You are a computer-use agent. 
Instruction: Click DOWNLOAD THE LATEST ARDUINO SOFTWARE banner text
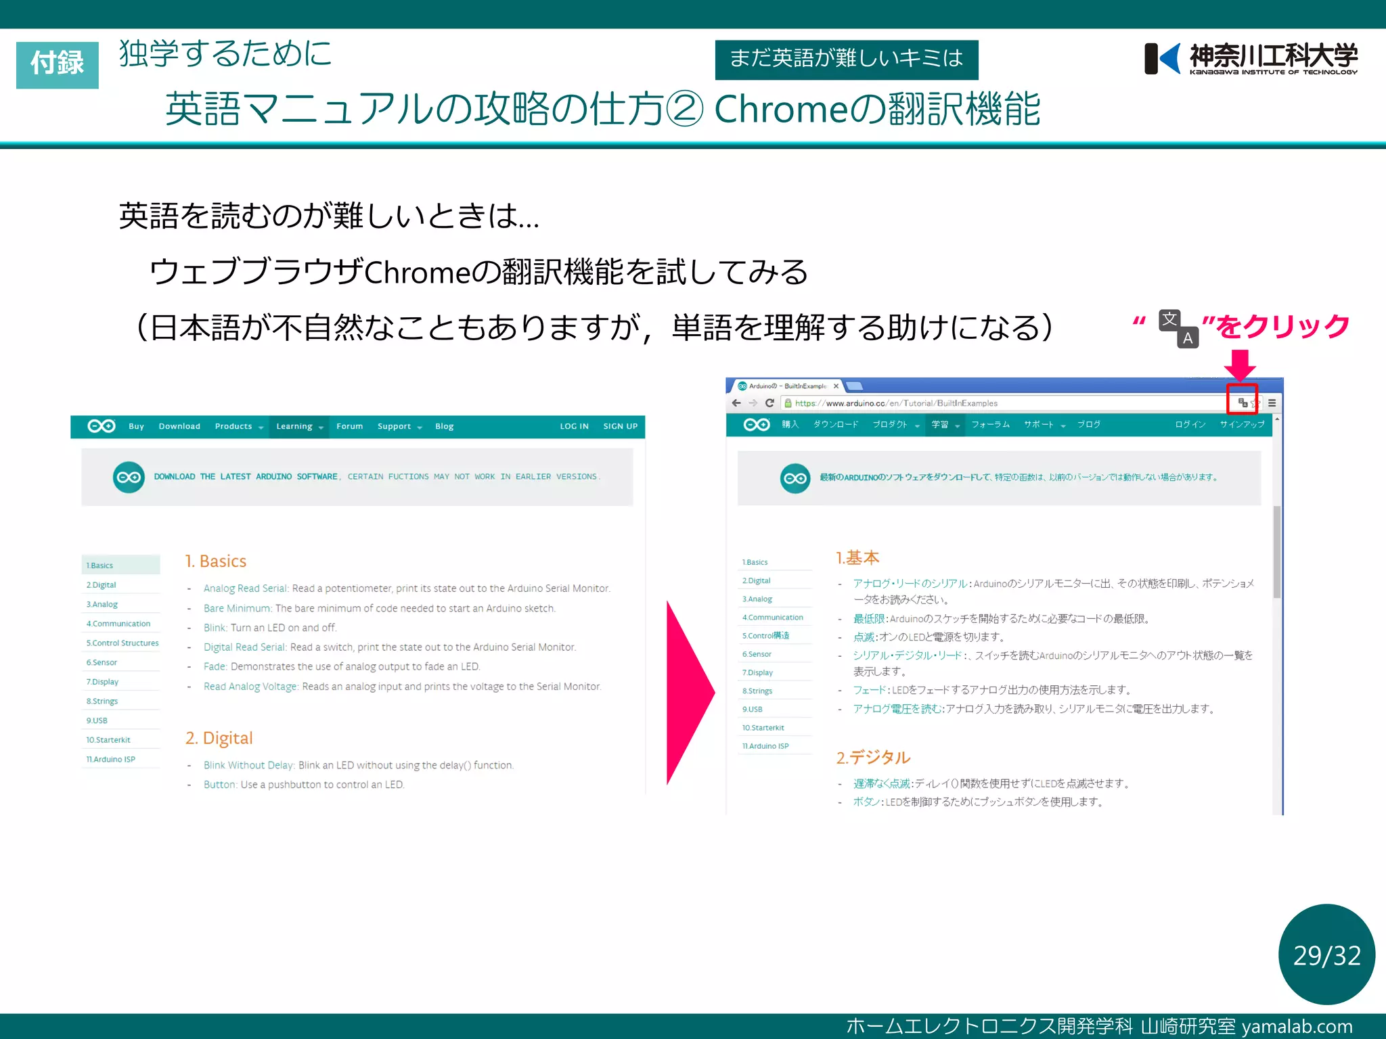pos(246,477)
